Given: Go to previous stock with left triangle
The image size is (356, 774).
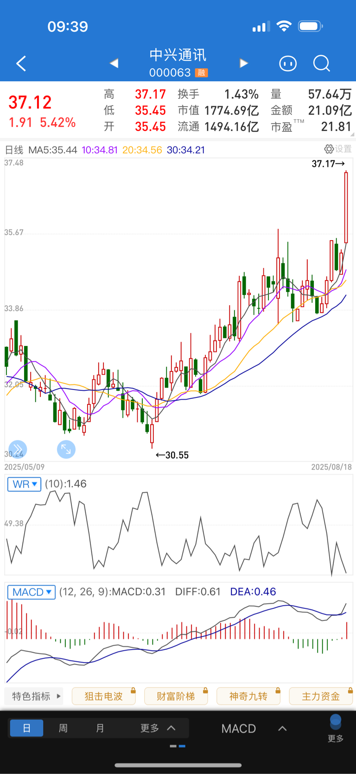Looking at the screenshot, I should click(x=114, y=63).
